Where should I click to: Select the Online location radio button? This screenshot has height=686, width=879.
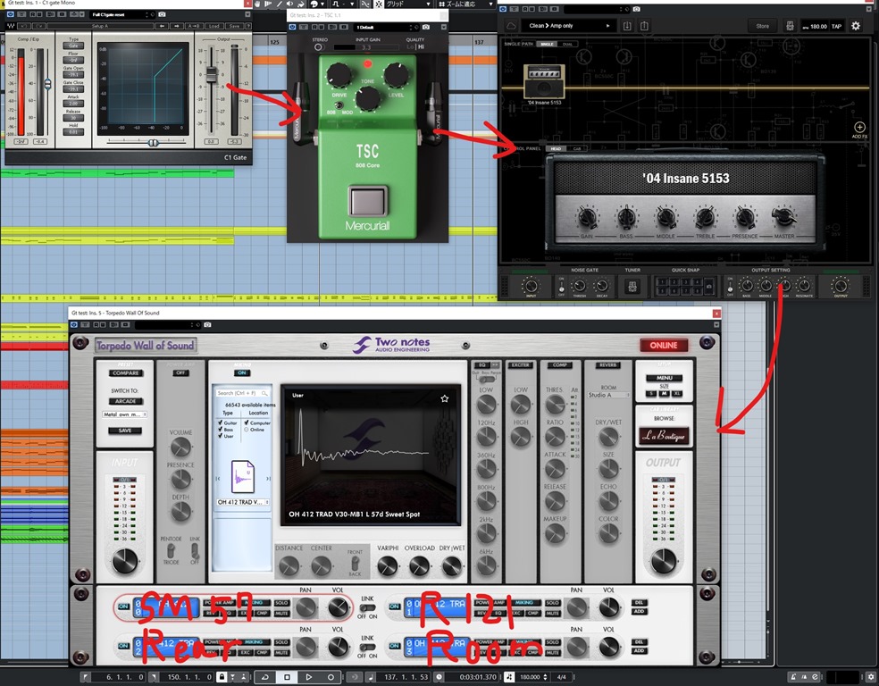(247, 430)
